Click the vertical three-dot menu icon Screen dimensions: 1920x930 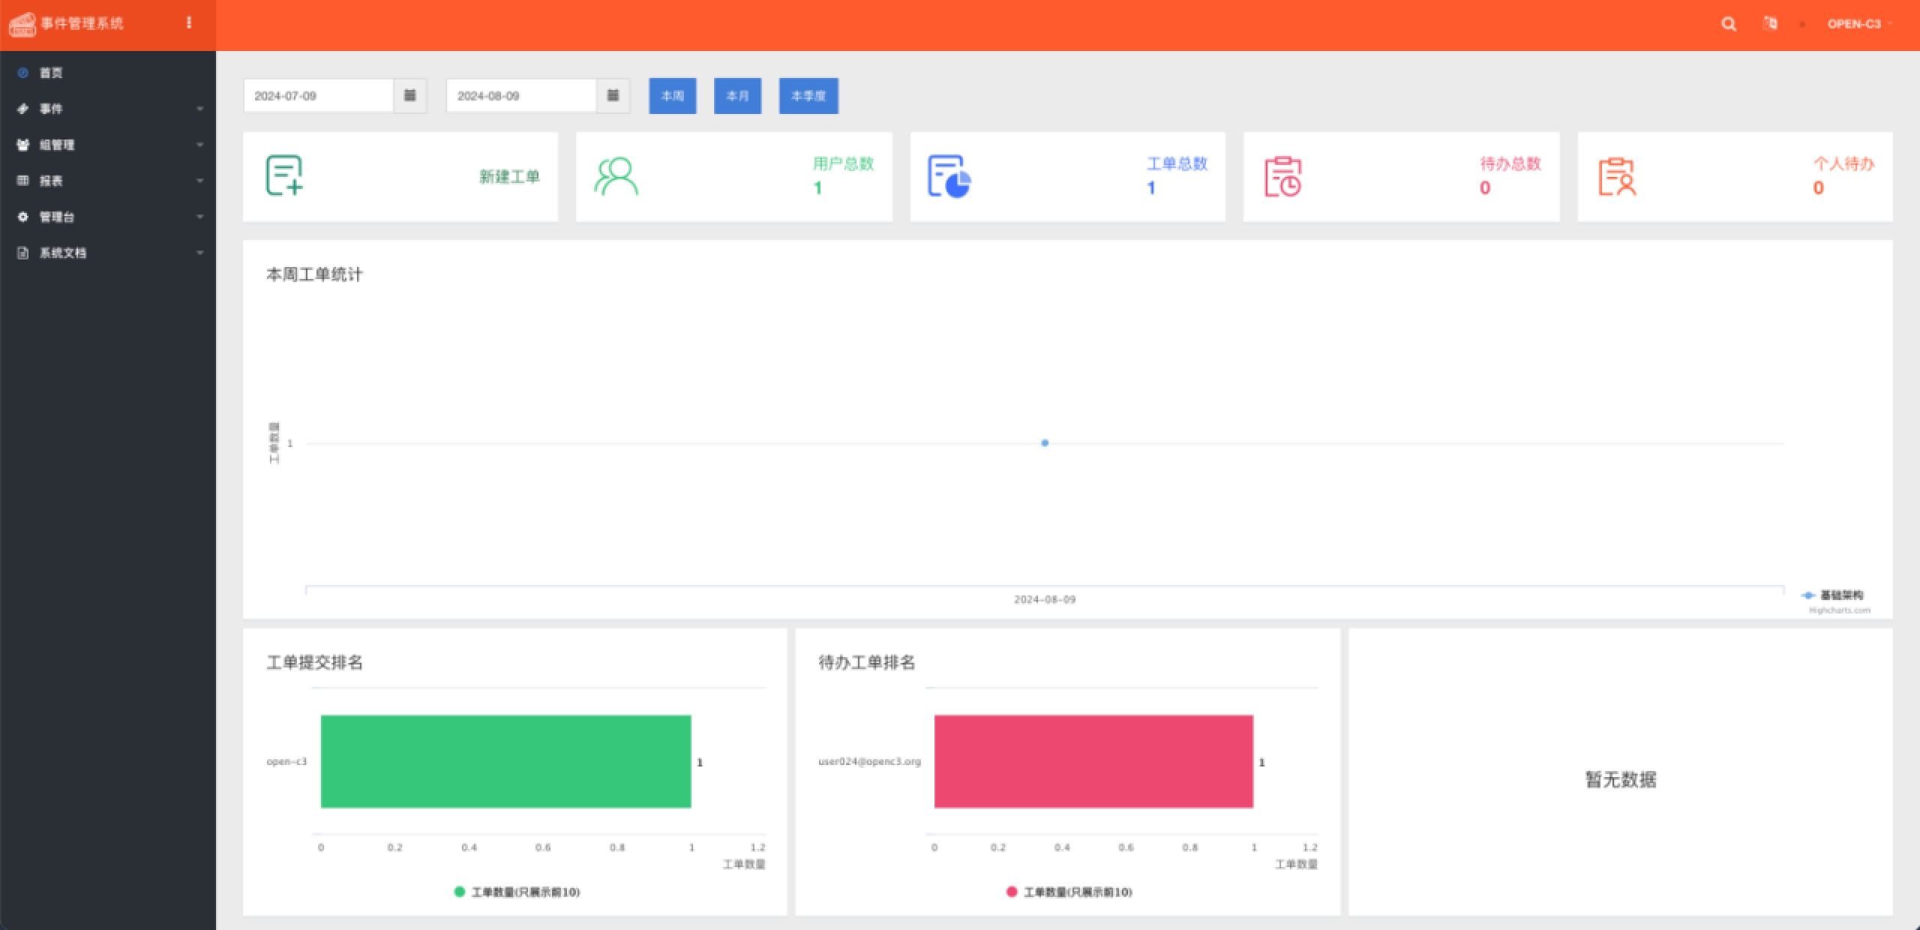189,23
